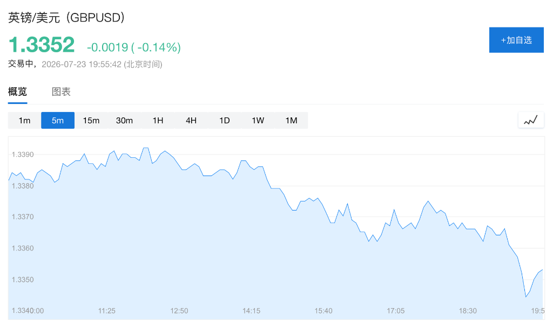Click the 12:50 time axis label
Screen dimensions: 553x328
179,311
